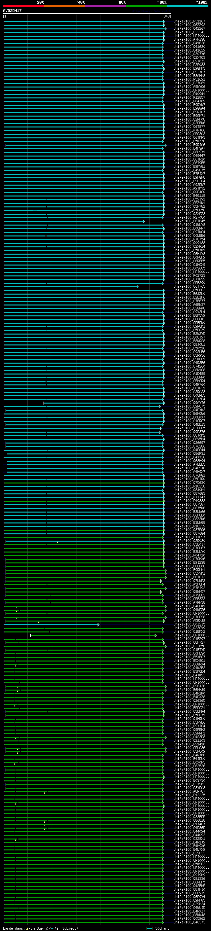This screenshot has width=211, height=931.
Task: Click the UniRef100_O74260 label
Action: point(189,367)
